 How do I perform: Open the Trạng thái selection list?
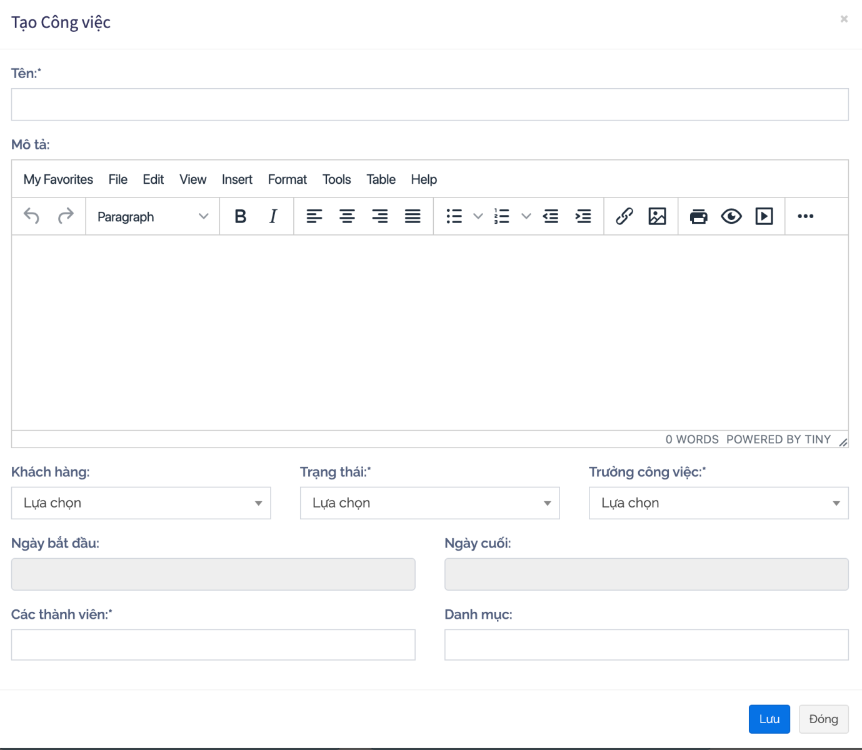tap(429, 503)
